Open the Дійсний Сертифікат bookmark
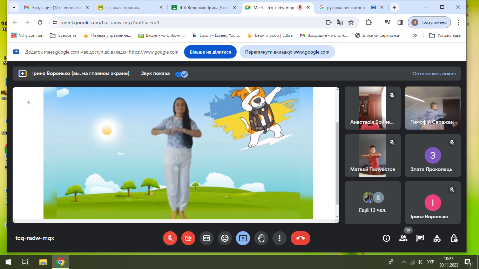This screenshot has width=479, height=269. click(x=378, y=35)
